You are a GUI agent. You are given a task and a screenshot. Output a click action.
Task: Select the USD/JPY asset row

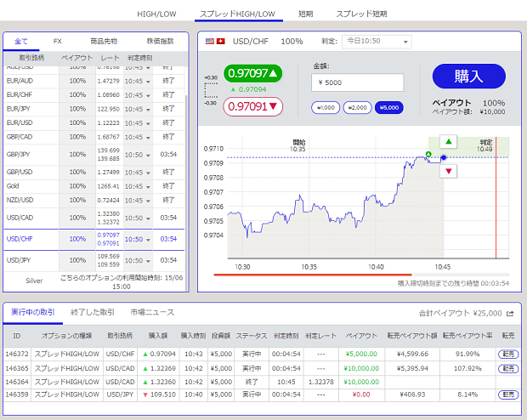pos(94,261)
